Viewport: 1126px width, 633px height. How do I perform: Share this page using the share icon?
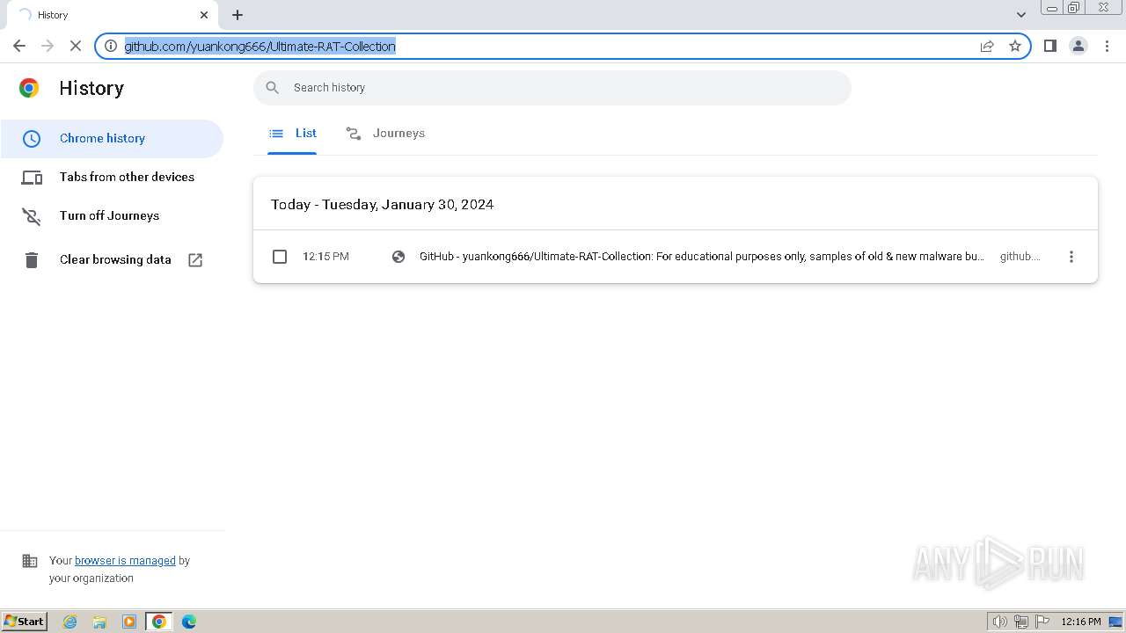987,46
